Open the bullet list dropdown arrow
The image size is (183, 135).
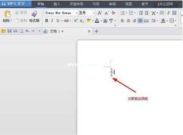pos(127,13)
